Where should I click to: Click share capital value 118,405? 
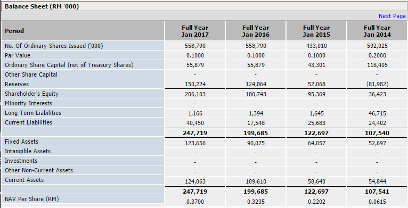tap(377, 65)
